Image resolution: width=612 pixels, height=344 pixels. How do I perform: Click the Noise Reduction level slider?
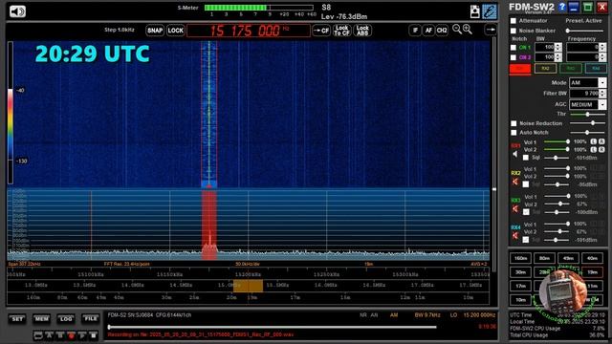pyautogui.click(x=587, y=123)
